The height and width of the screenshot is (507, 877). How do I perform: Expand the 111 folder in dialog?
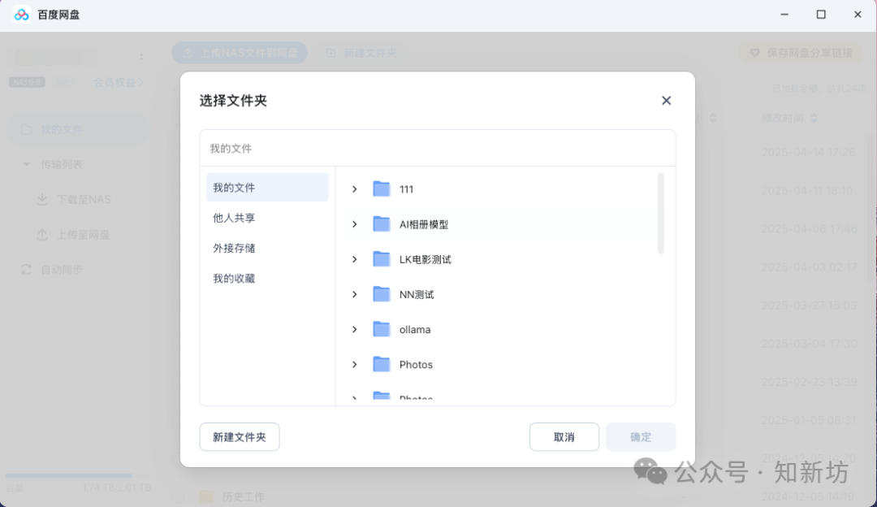pos(355,188)
